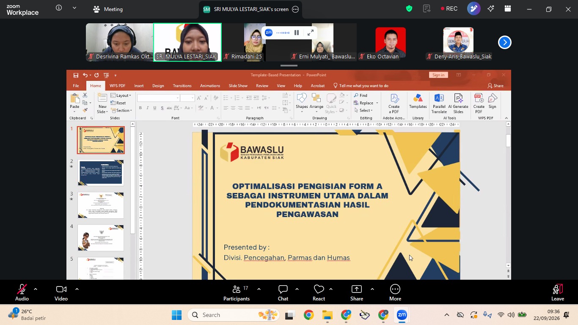Click the PowerPoint Save icon
This screenshot has height=325, width=578.
tap(76, 75)
